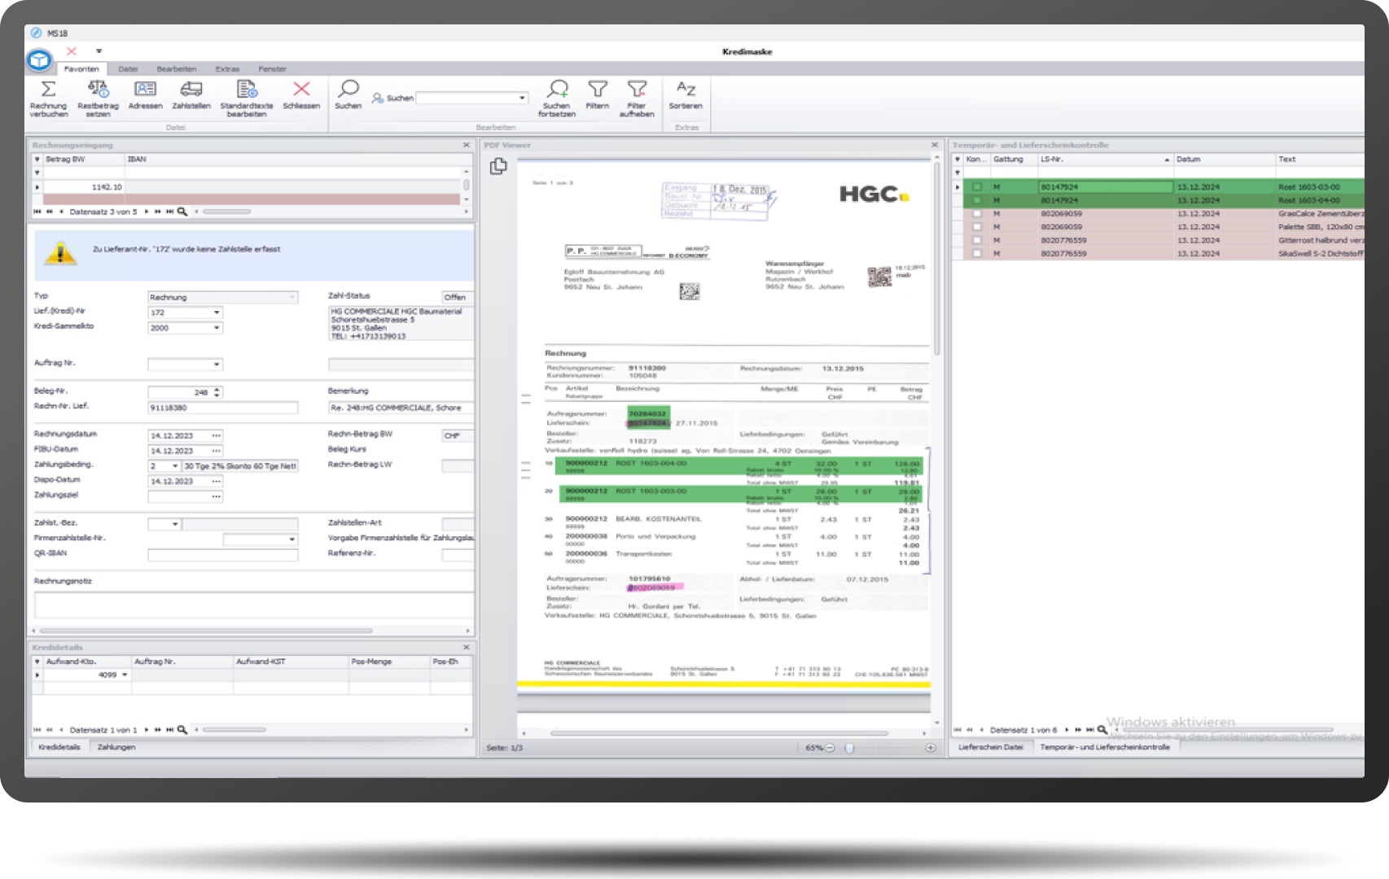The image size is (1389, 879).
Task: Open the Bearbeiten ribbon tab
Action: (177, 69)
